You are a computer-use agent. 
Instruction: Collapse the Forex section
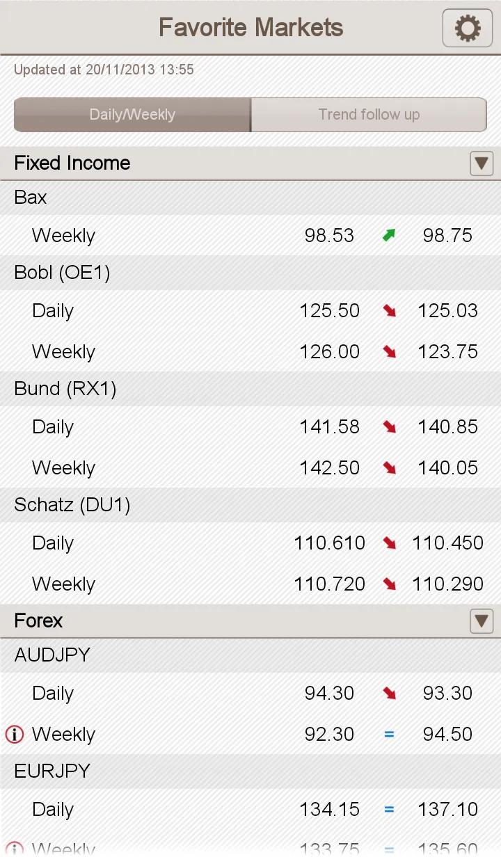[482, 621]
